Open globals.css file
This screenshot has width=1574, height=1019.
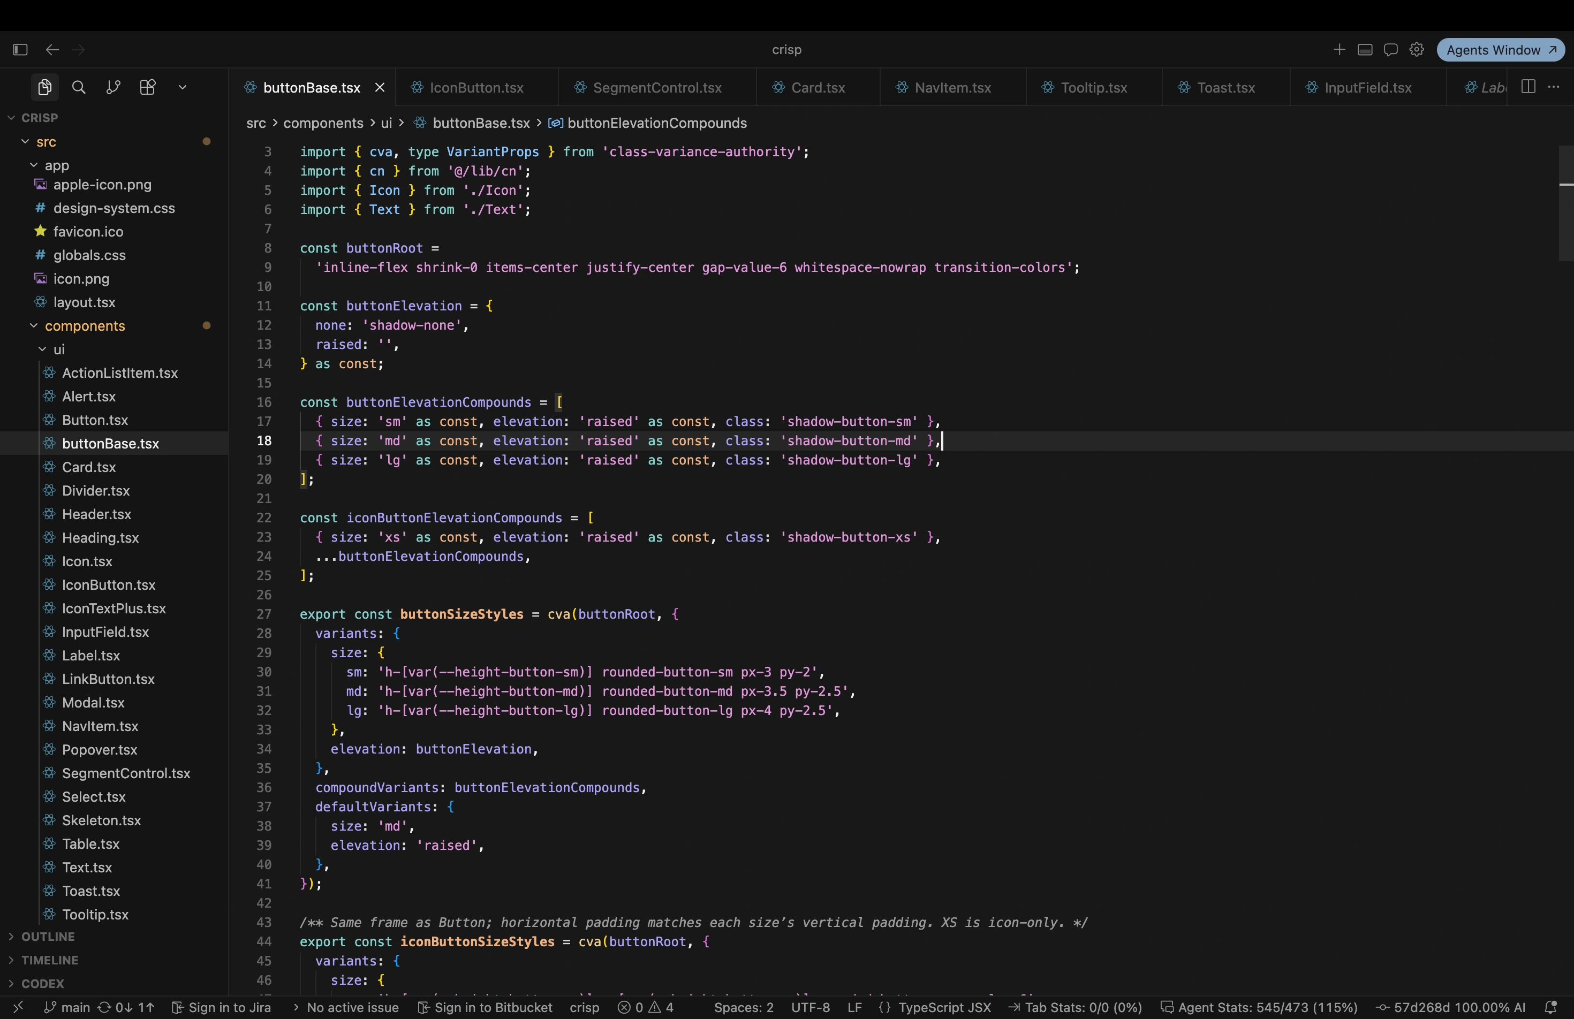(x=113, y=255)
